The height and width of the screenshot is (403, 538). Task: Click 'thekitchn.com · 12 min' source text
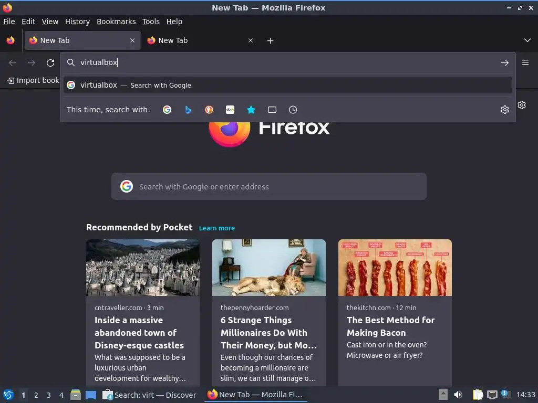tap(381, 307)
